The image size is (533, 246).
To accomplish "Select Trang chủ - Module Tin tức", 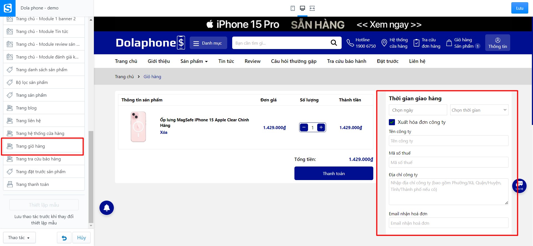I will pyautogui.click(x=44, y=31).
